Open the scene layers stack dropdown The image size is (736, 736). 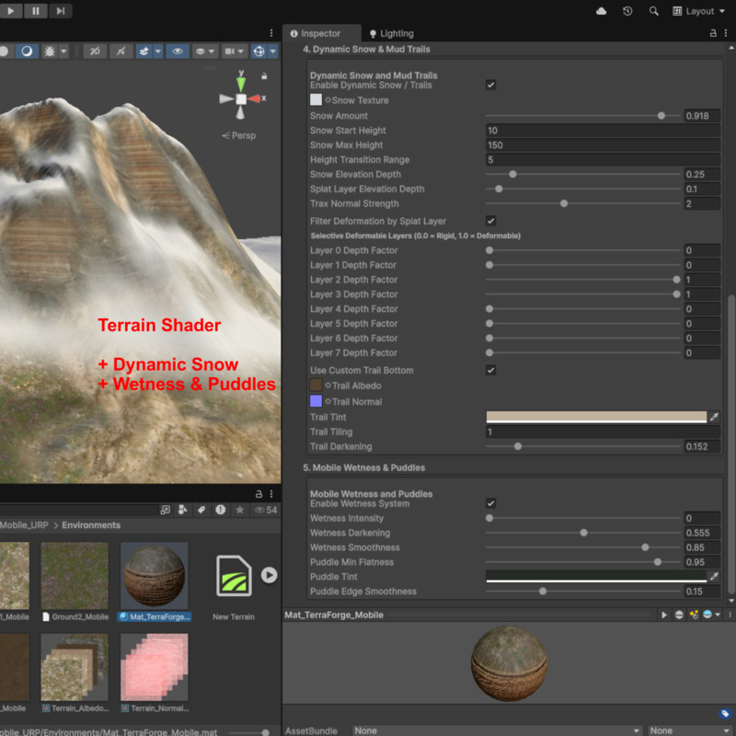[204, 52]
